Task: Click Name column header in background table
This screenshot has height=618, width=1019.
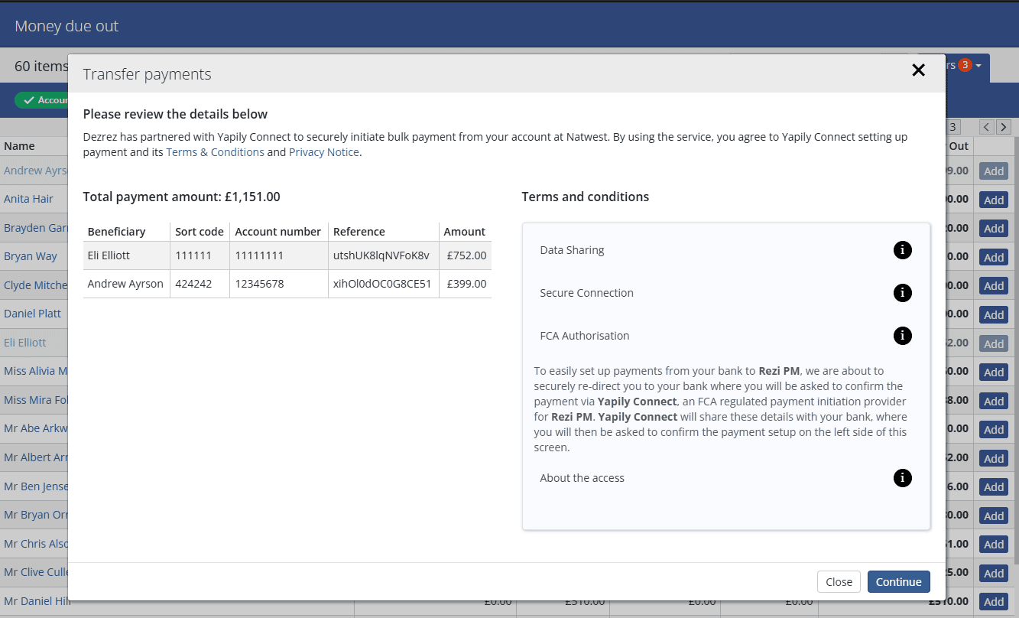Action: tap(19, 146)
